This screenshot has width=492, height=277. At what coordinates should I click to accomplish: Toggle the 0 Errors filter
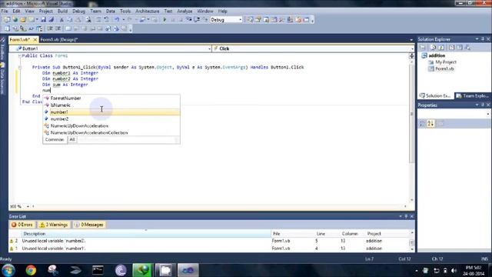click(22, 225)
